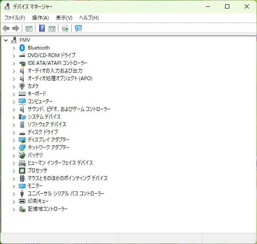
Task: Click the disk drive icon beside ディスク ドライブ
Action: pyautogui.click(x=22, y=133)
